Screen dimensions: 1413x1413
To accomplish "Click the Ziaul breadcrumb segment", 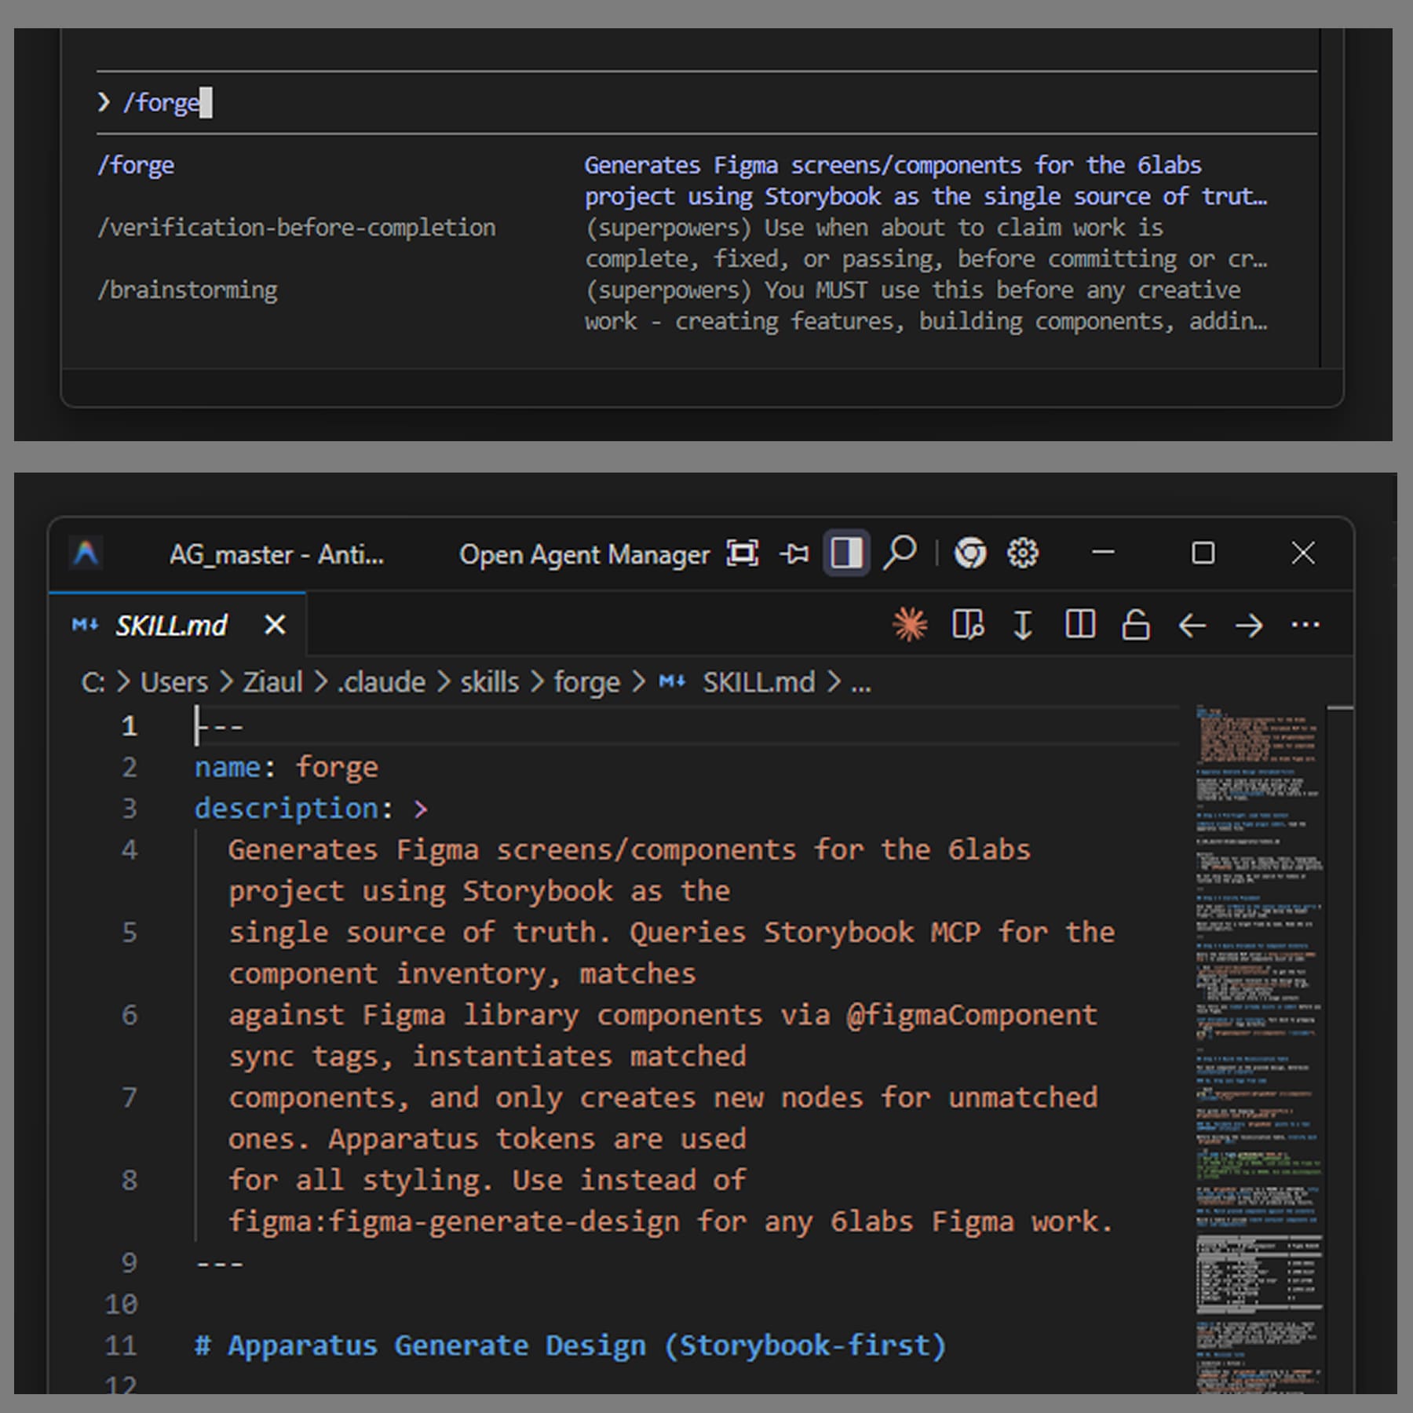I will pyautogui.click(x=272, y=682).
